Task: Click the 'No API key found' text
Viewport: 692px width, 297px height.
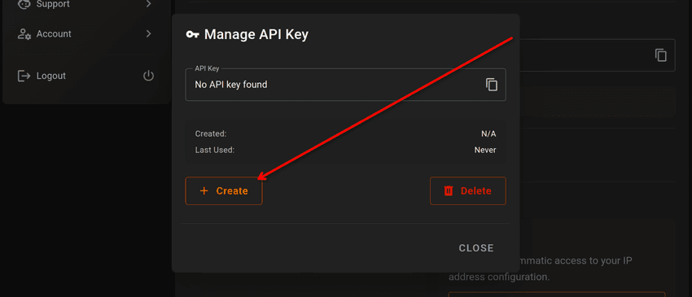Action: (231, 85)
